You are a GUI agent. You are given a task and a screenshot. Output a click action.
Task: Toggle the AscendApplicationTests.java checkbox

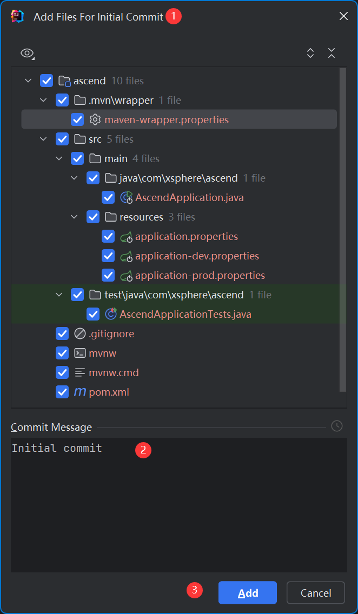[x=93, y=314]
